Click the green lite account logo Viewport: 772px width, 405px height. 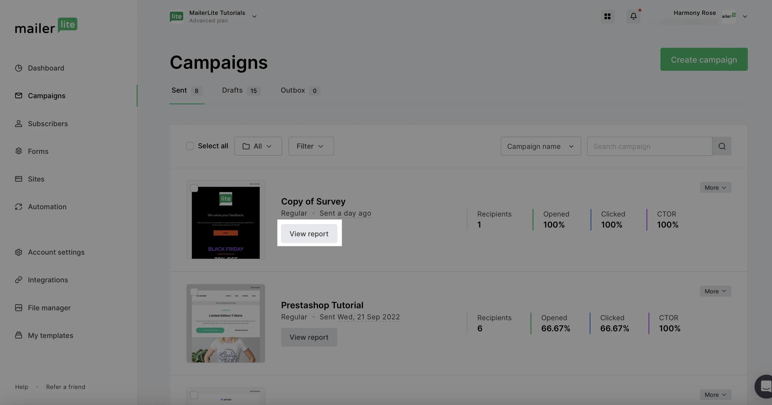pos(176,16)
